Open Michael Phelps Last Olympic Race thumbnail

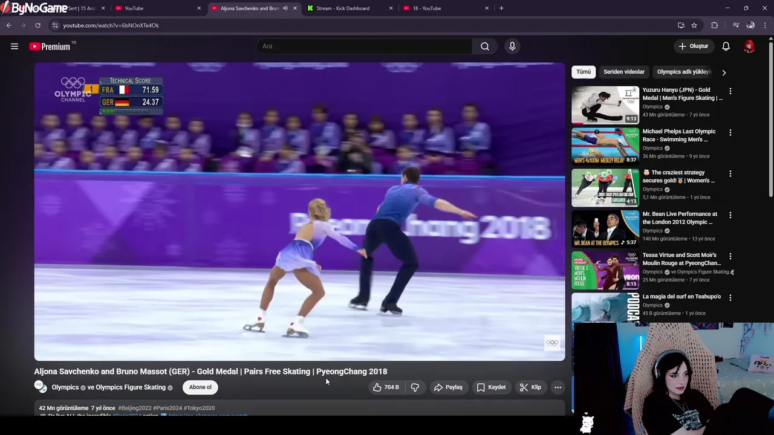605,146
